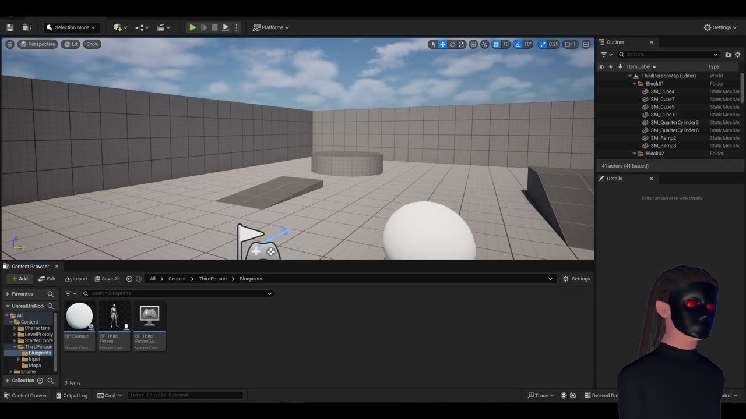Viewport: 746px width, 419px height.
Task: Open the Cinematics clapperboard dropdown
Action: pyautogui.click(x=164, y=27)
